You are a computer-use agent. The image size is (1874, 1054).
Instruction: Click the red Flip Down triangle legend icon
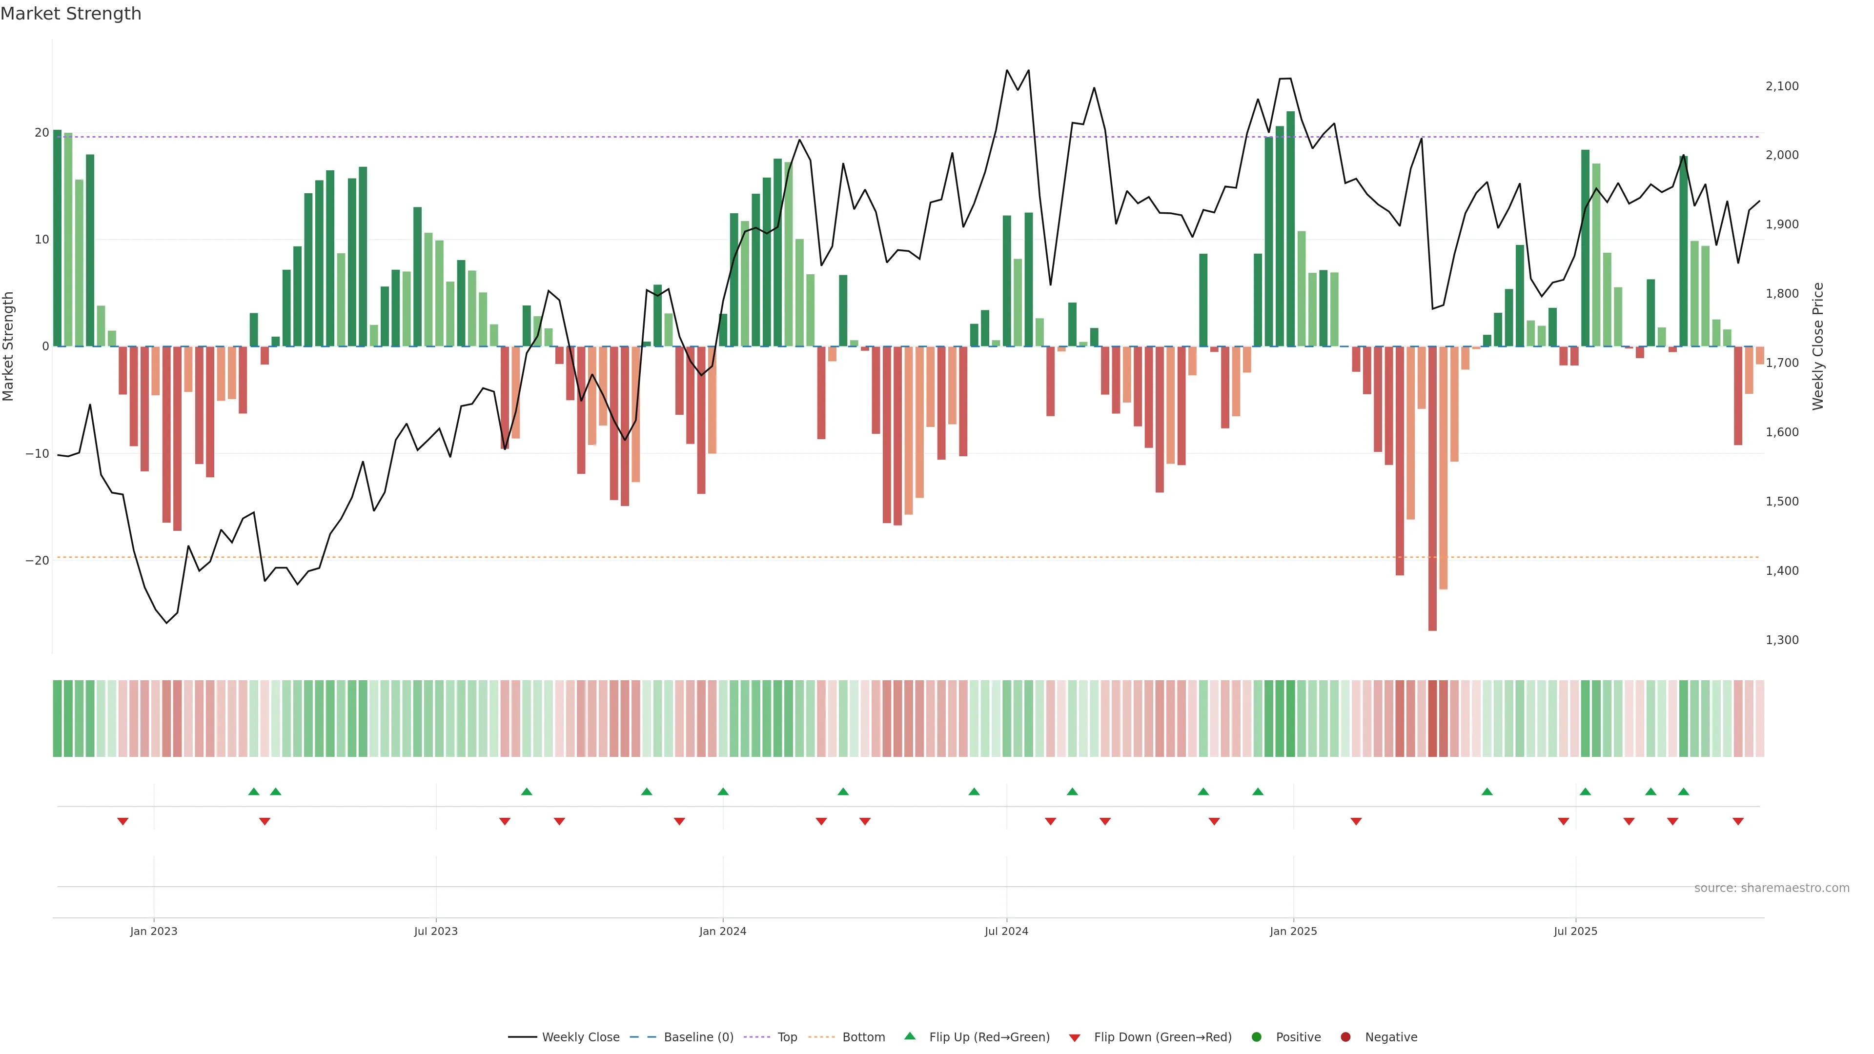[x=1075, y=1038]
